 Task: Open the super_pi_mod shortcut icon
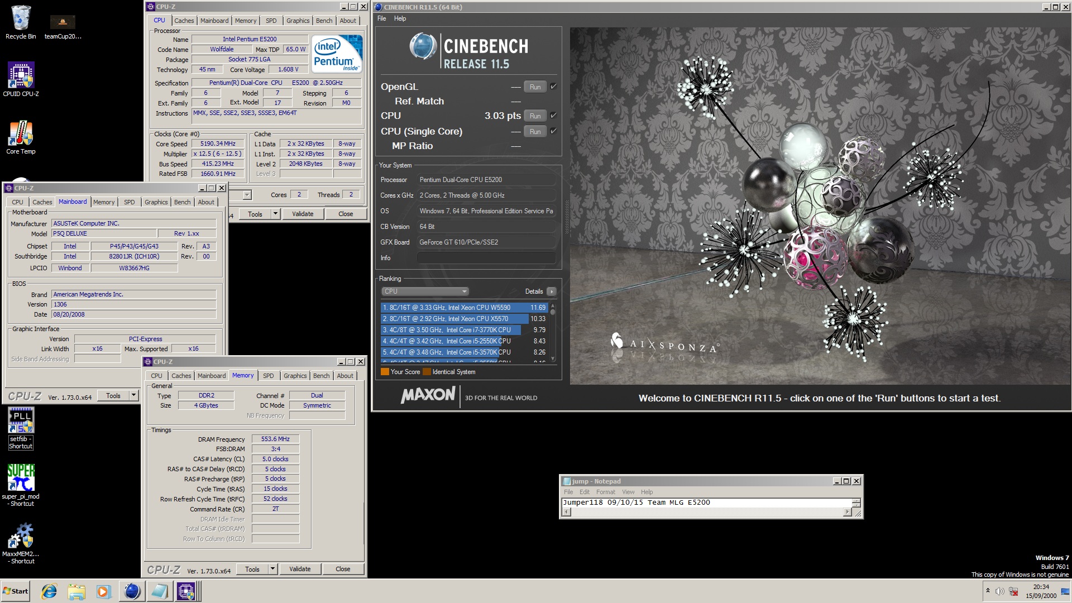(x=21, y=485)
